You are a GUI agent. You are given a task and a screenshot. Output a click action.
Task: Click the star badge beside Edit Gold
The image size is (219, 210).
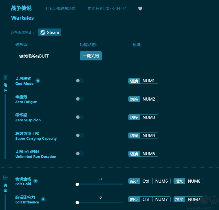pos(36,181)
